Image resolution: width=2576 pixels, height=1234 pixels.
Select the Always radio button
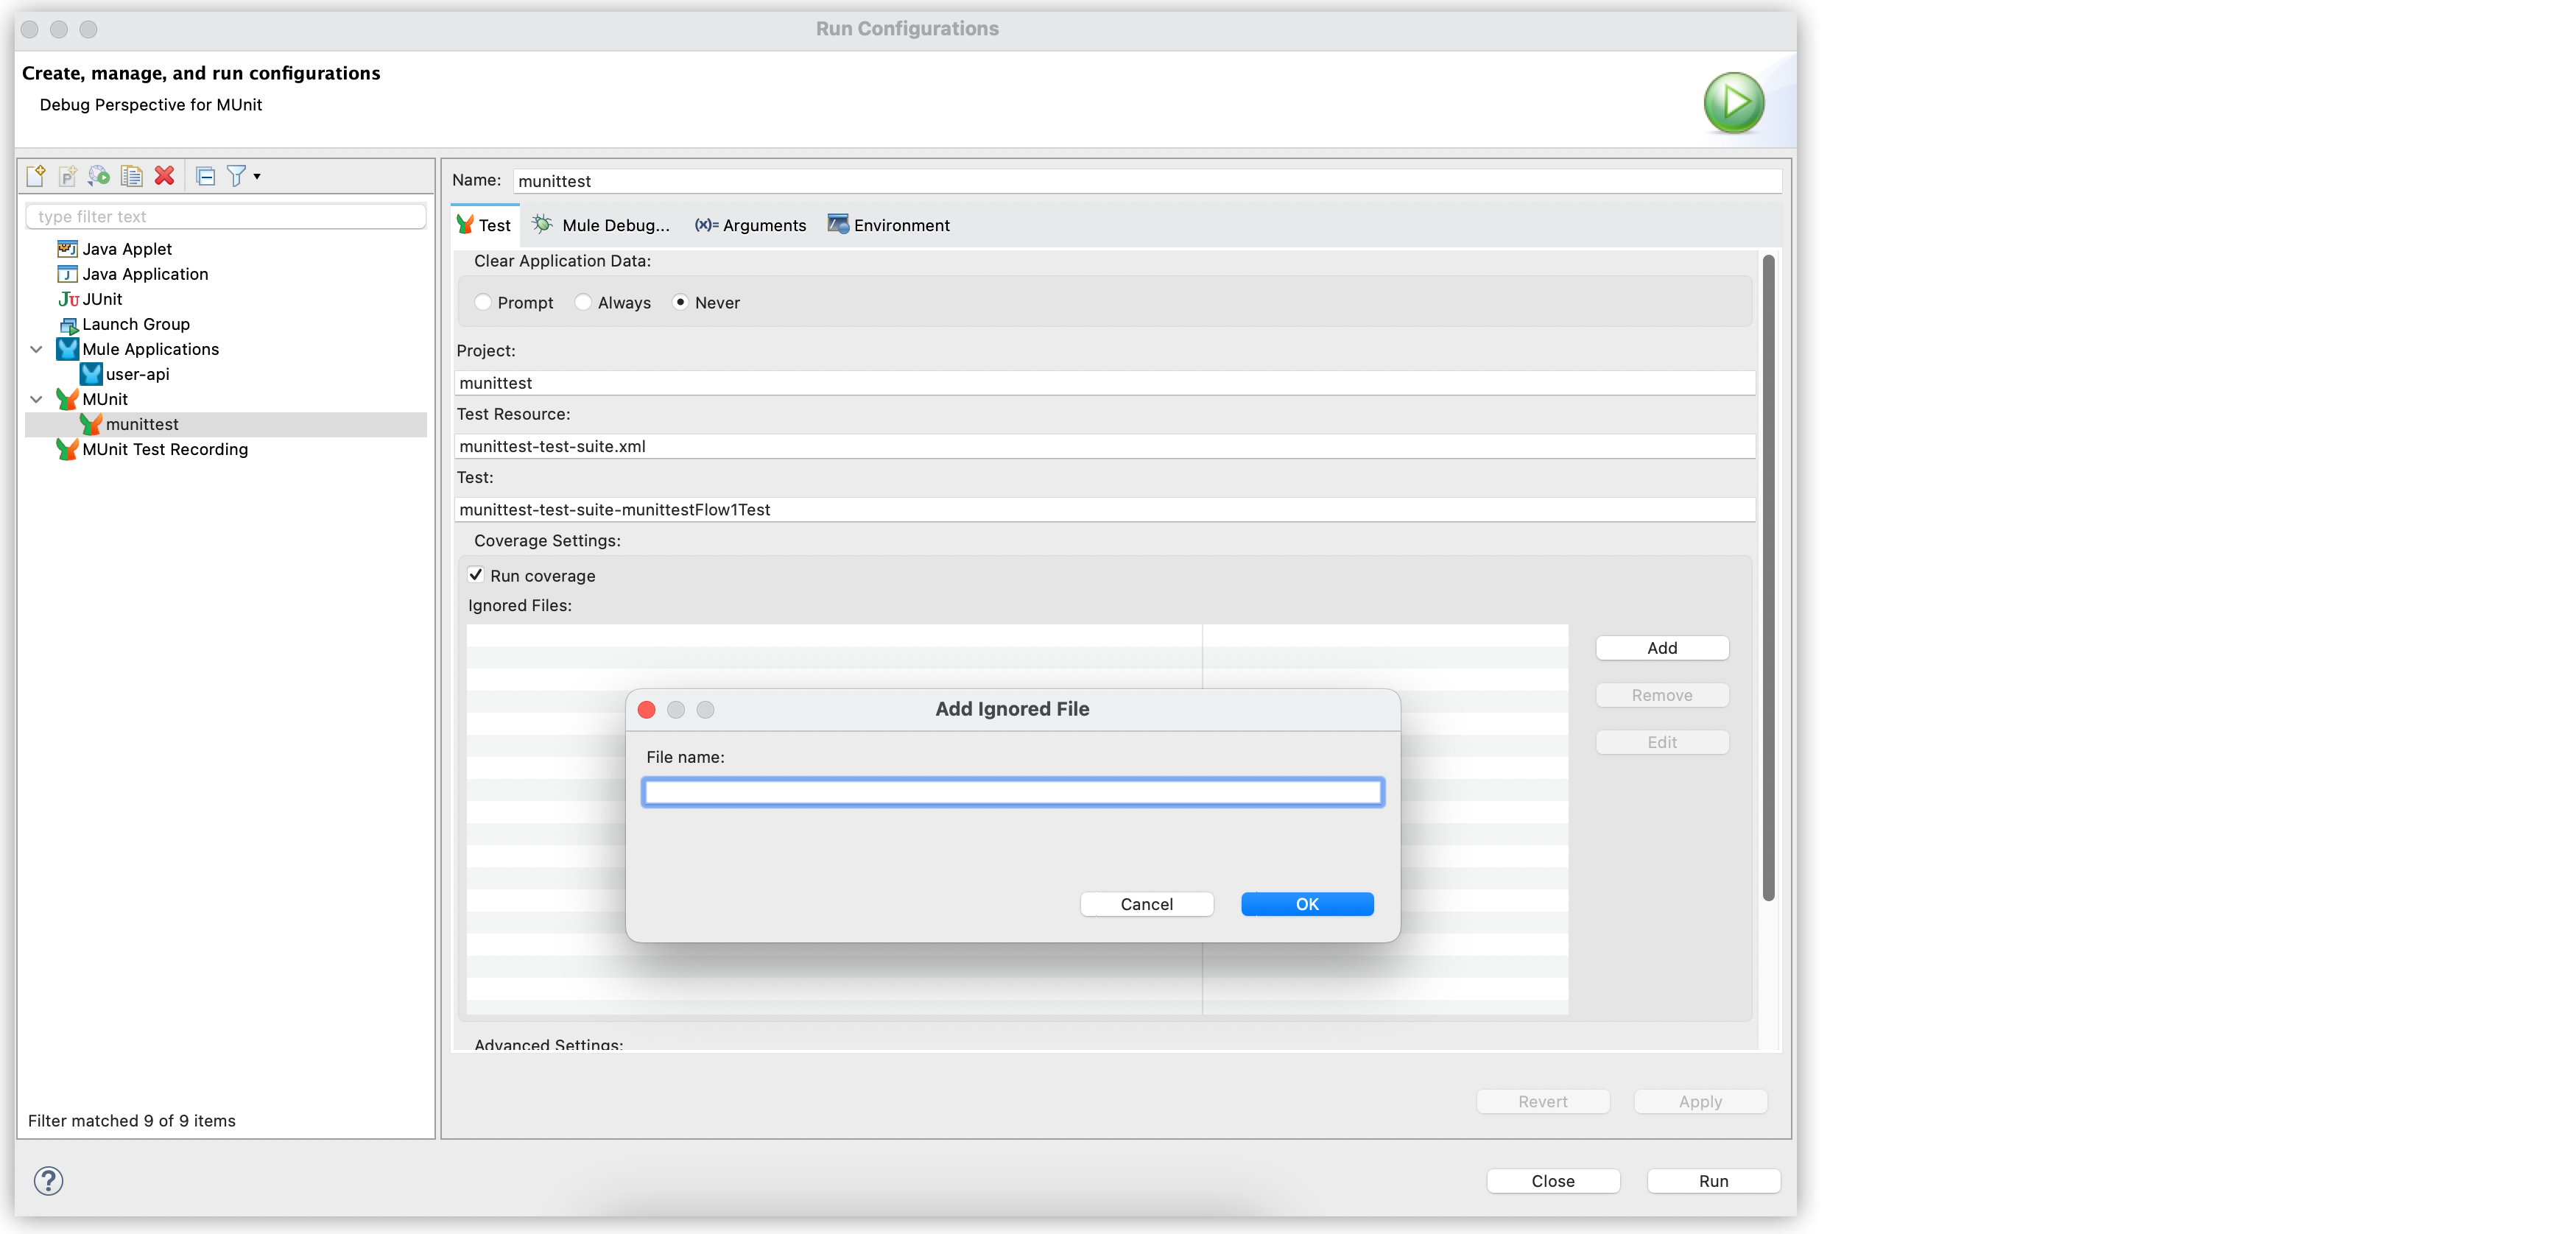583,303
